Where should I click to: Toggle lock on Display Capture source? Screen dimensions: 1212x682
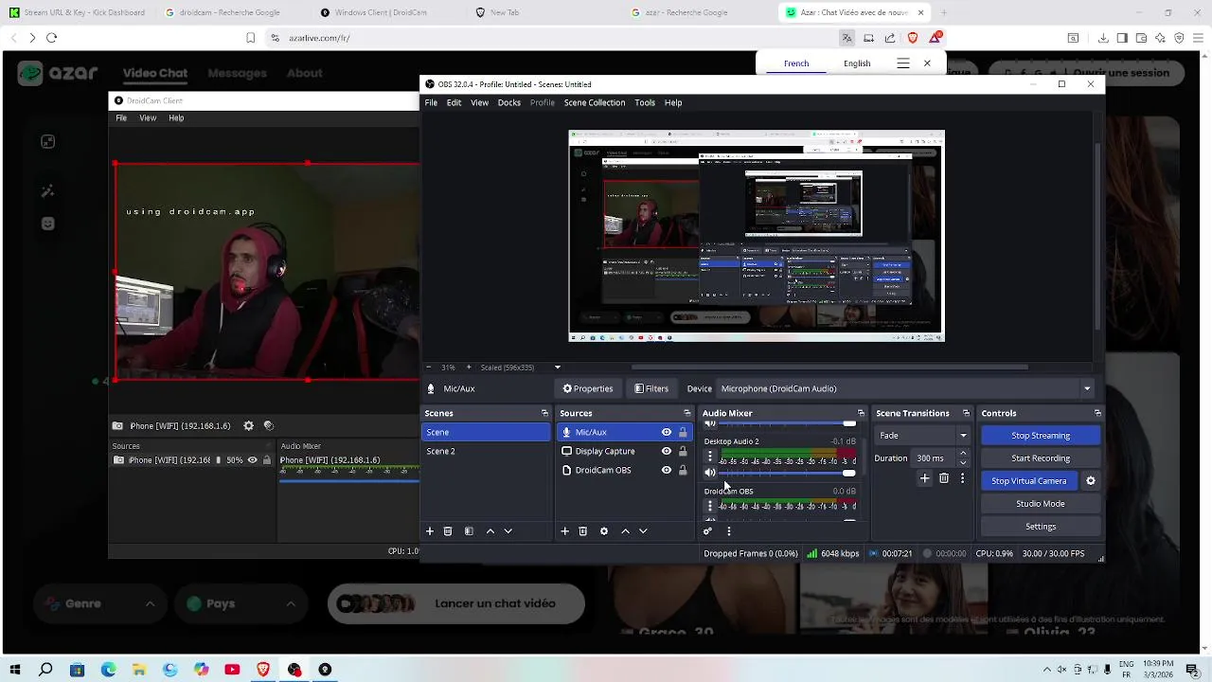click(x=683, y=451)
